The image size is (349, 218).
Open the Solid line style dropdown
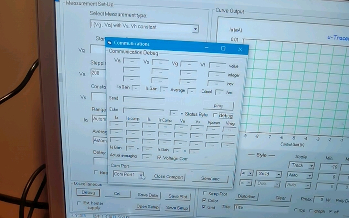point(279,174)
